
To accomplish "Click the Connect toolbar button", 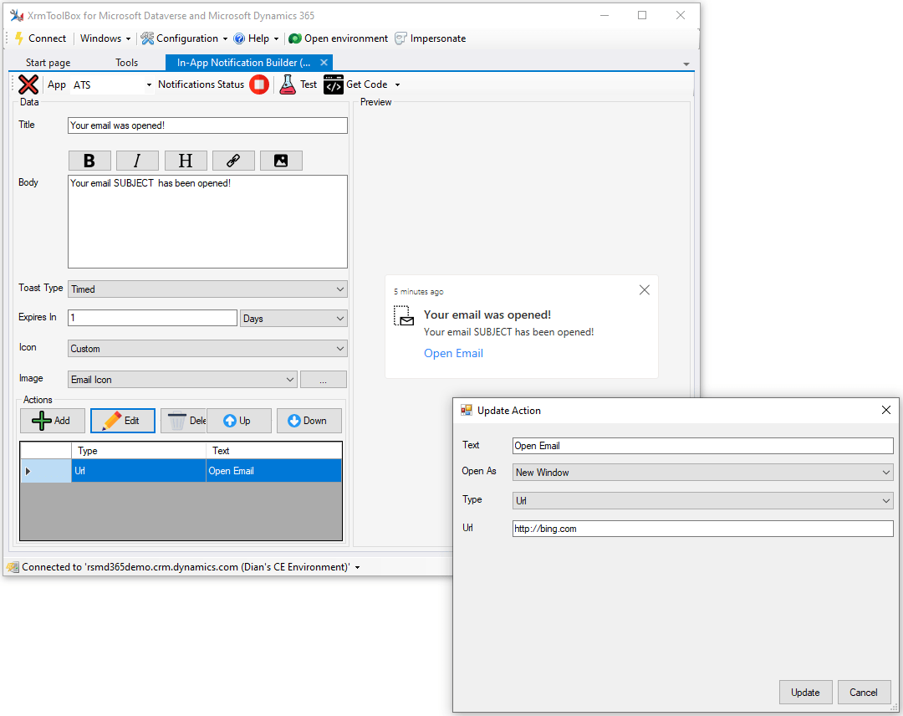I will (x=40, y=38).
